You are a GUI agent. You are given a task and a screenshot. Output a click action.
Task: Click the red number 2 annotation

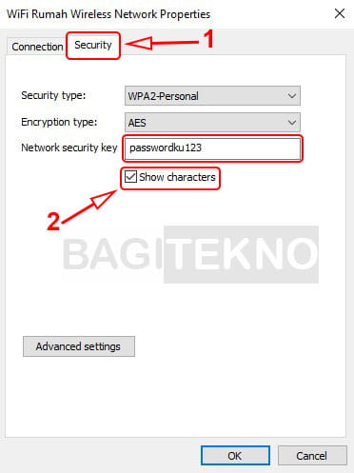[53, 221]
